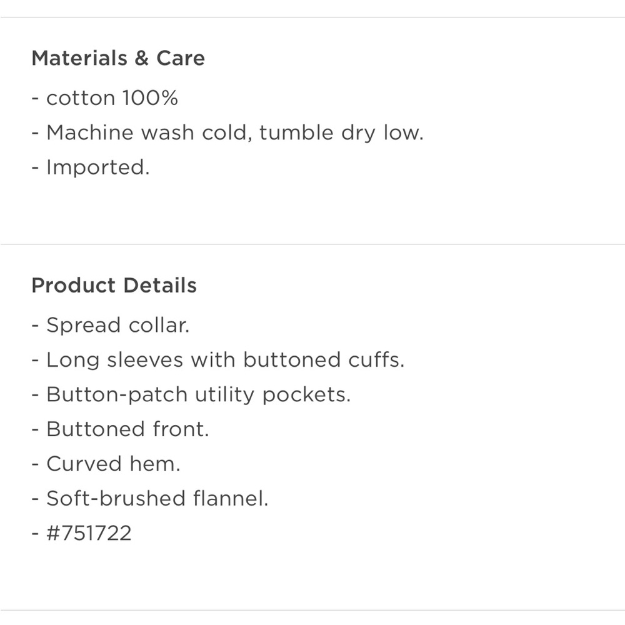
Task: Click the word flannel in product details
Action: 231,499
